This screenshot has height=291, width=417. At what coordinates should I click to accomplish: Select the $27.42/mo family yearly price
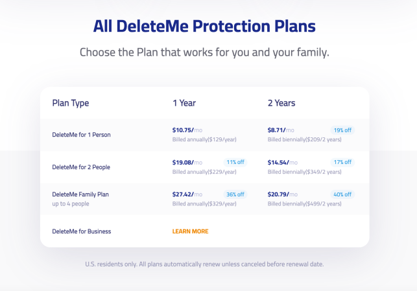187,194
